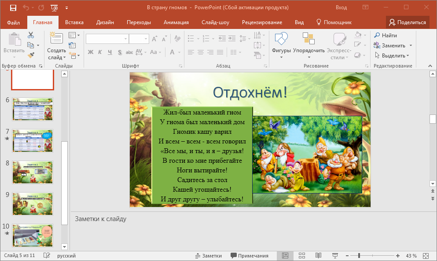The height and width of the screenshot is (261, 437).
Task: Click the Undo arrow icon
Action: coord(26,8)
